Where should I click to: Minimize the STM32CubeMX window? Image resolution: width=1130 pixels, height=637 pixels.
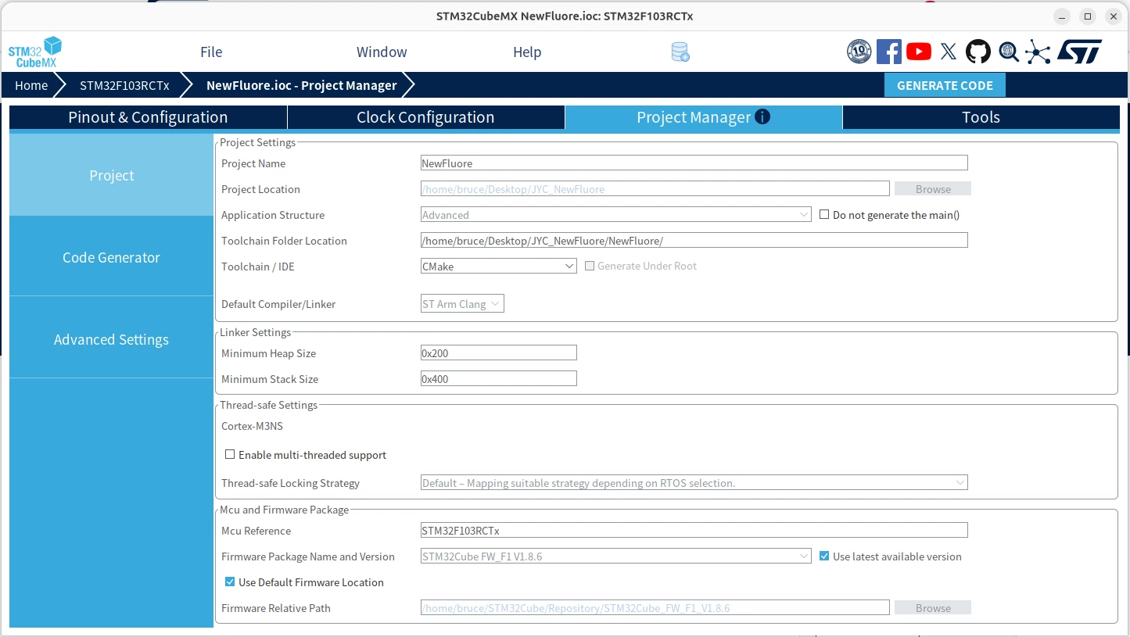point(1062,16)
